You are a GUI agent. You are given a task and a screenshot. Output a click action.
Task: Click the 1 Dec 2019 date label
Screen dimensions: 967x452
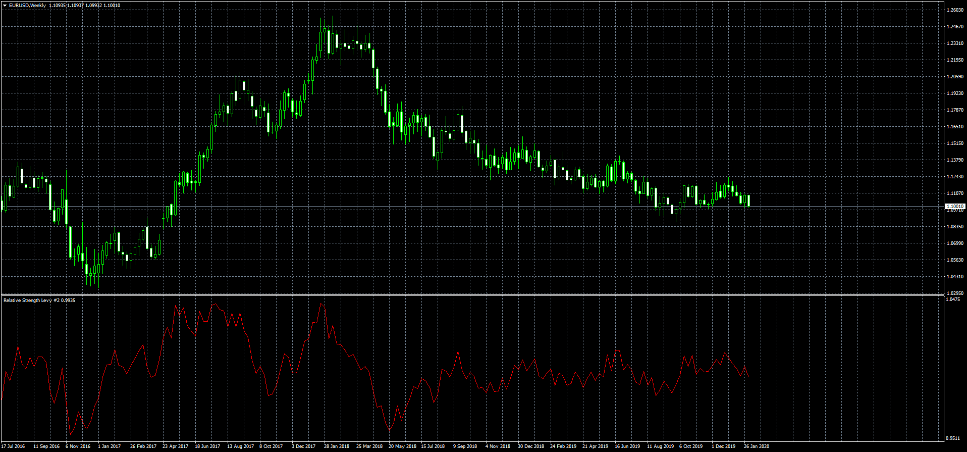click(x=724, y=446)
